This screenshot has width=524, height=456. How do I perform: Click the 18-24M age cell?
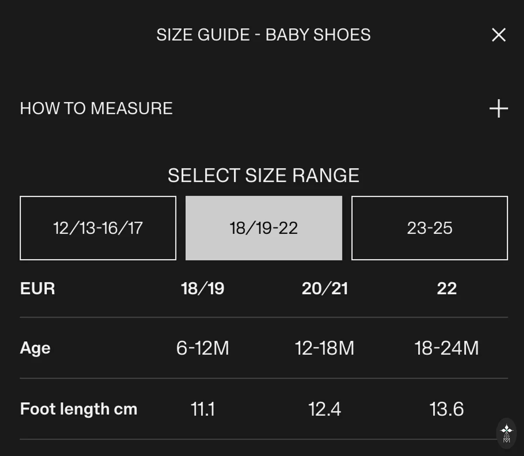tap(447, 348)
